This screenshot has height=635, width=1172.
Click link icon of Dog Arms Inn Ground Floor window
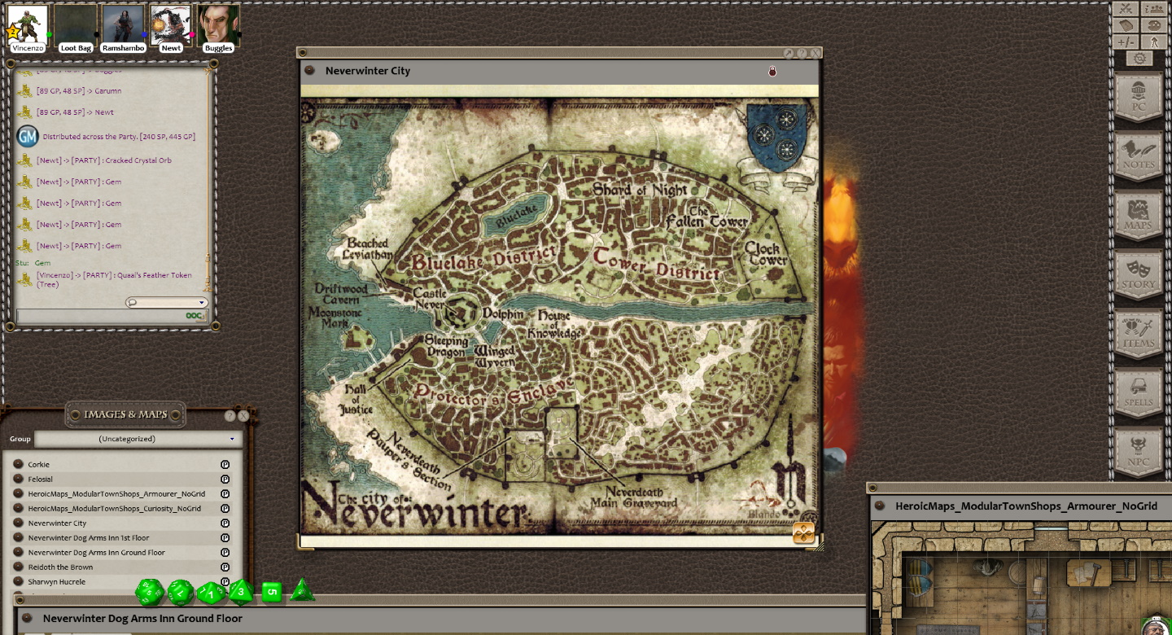coord(27,618)
